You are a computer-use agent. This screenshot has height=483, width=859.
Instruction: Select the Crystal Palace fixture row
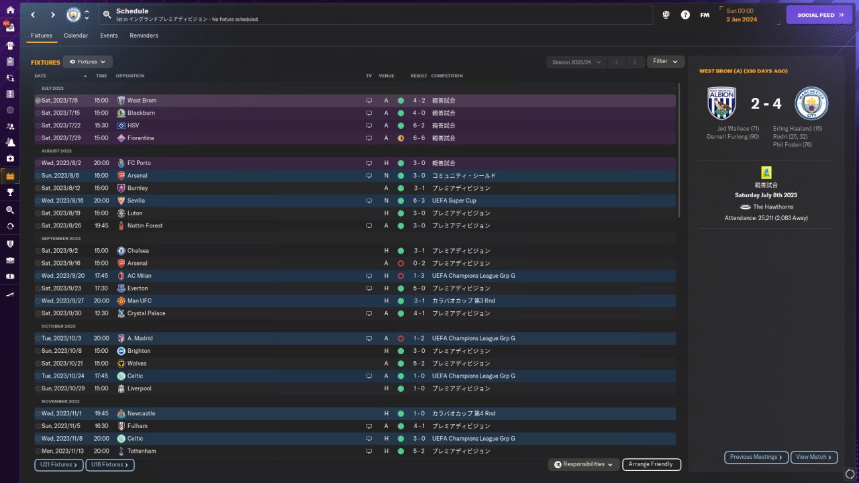pos(355,313)
